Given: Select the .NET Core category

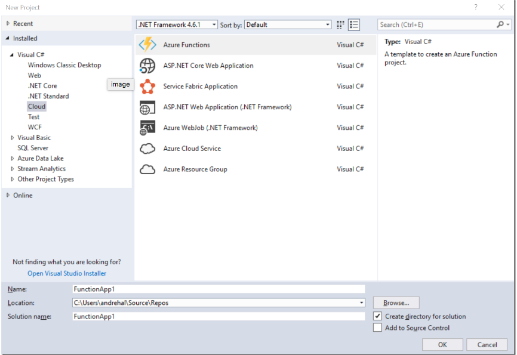Looking at the screenshot, I should [x=42, y=86].
